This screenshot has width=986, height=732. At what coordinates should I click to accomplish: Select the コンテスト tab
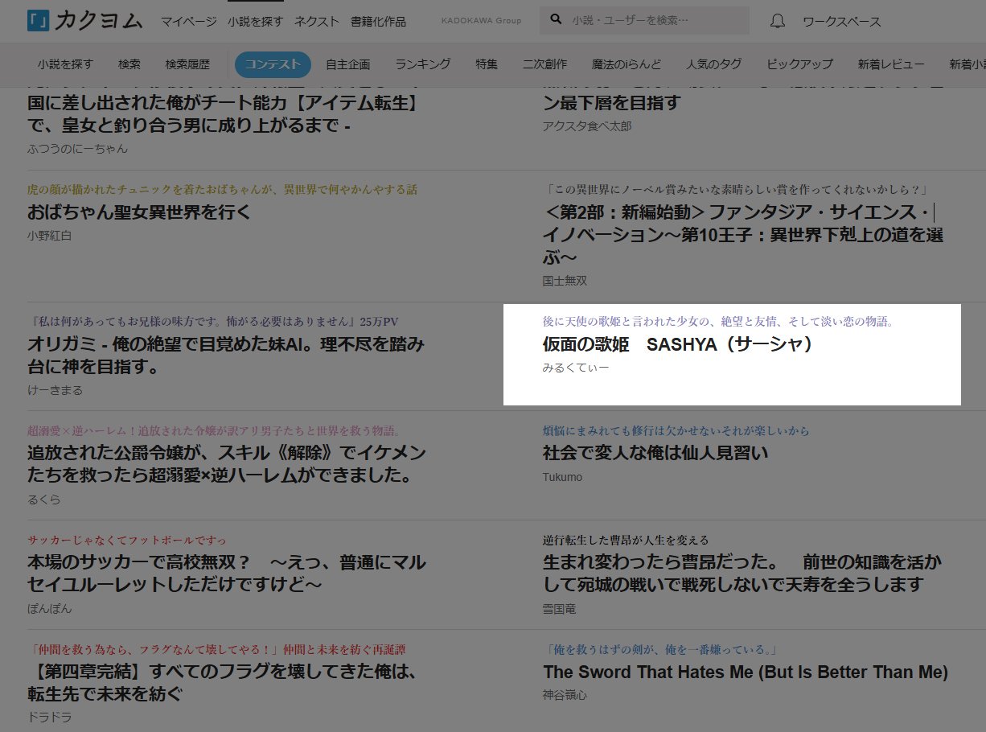[x=273, y=64]
